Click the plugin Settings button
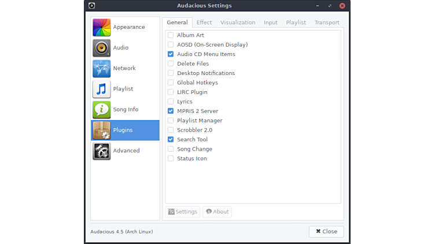Image resolution: width=435 pixels, height=244 pixels. pyautogui.click(x=183, y=212)
